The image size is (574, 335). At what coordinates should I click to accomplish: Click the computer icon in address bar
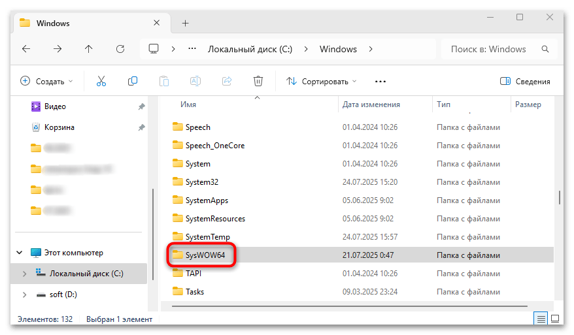tap(154, 48)
